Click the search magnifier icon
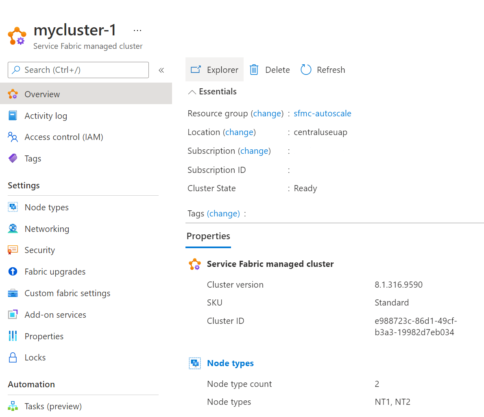This screenshot has height=417, width=484. pos(16,70)
